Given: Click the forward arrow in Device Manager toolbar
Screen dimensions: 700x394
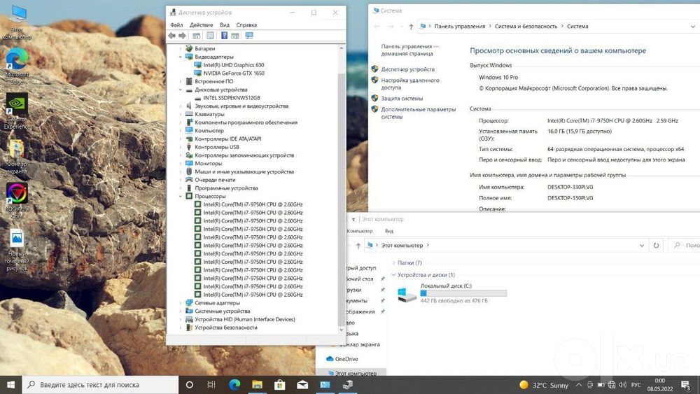Looking at the screenshot, I should click(x=182, y=36).
